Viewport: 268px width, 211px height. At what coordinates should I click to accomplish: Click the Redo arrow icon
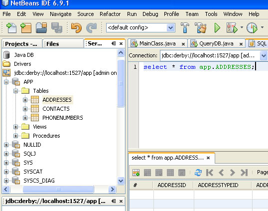[x=92, y=28]
